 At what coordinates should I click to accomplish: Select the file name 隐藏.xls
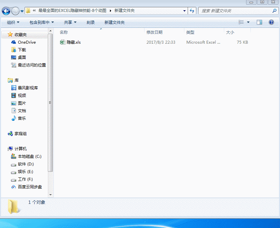pos(74,42)
